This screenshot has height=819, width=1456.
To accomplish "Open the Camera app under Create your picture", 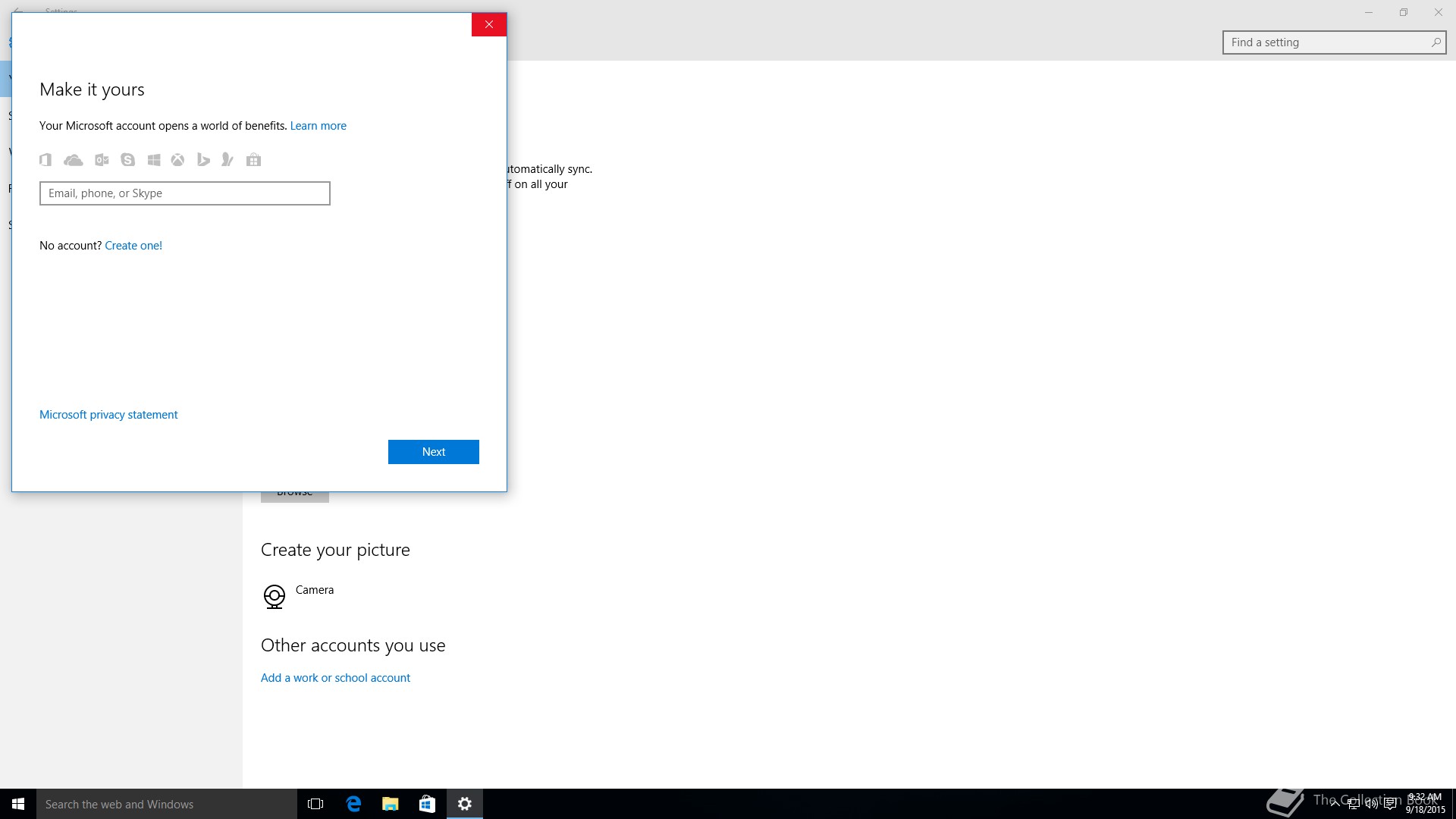I will [298, 596].
